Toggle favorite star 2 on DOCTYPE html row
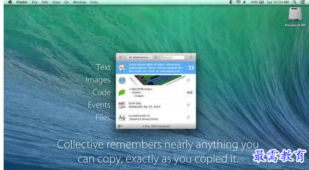The image size is (309, 170). tap(190, 92)
